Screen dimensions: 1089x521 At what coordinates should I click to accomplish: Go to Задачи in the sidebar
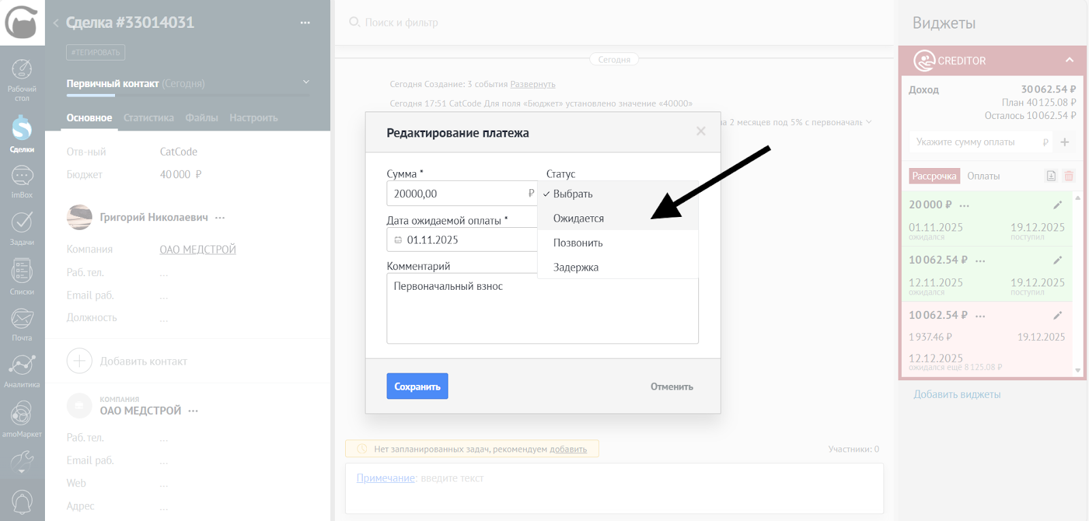coord(22,228)
